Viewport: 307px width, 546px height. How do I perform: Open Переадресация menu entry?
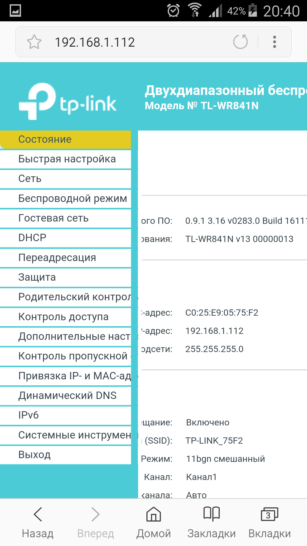[65, 258]
